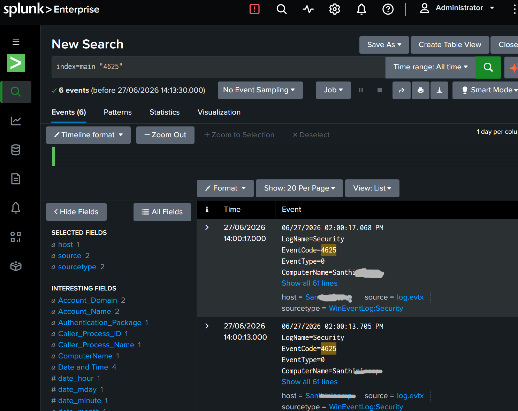Open the View: List dropdown
Viewport: 518px width, 411px height.
372,188
